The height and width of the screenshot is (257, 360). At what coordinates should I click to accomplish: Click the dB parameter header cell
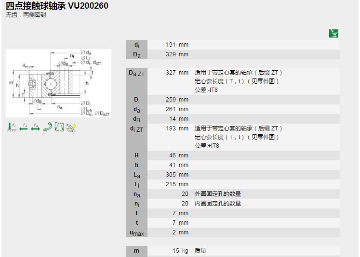(x=136, y=119)
